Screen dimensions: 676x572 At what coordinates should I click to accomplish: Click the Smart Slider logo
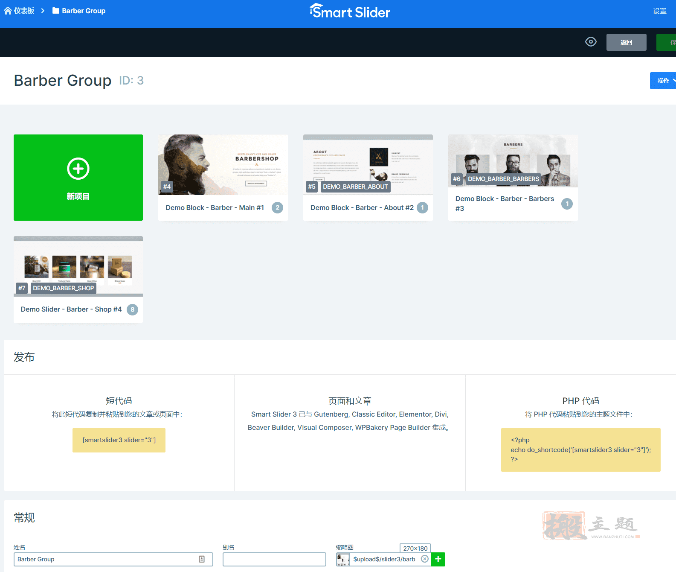click(x=350, y=12)
